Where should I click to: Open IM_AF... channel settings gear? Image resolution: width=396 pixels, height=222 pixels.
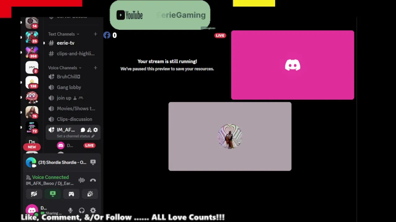pos(96,130)
